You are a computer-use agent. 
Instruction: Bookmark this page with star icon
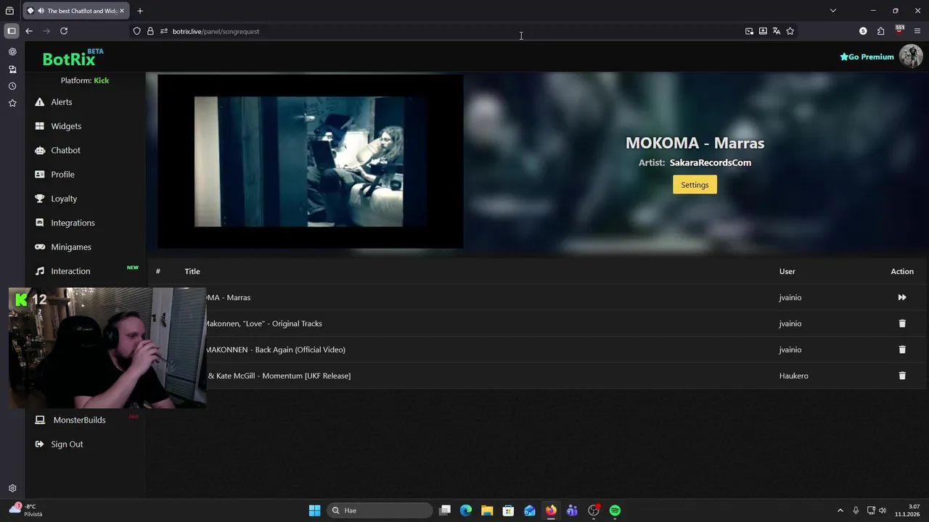click(790, 31)
